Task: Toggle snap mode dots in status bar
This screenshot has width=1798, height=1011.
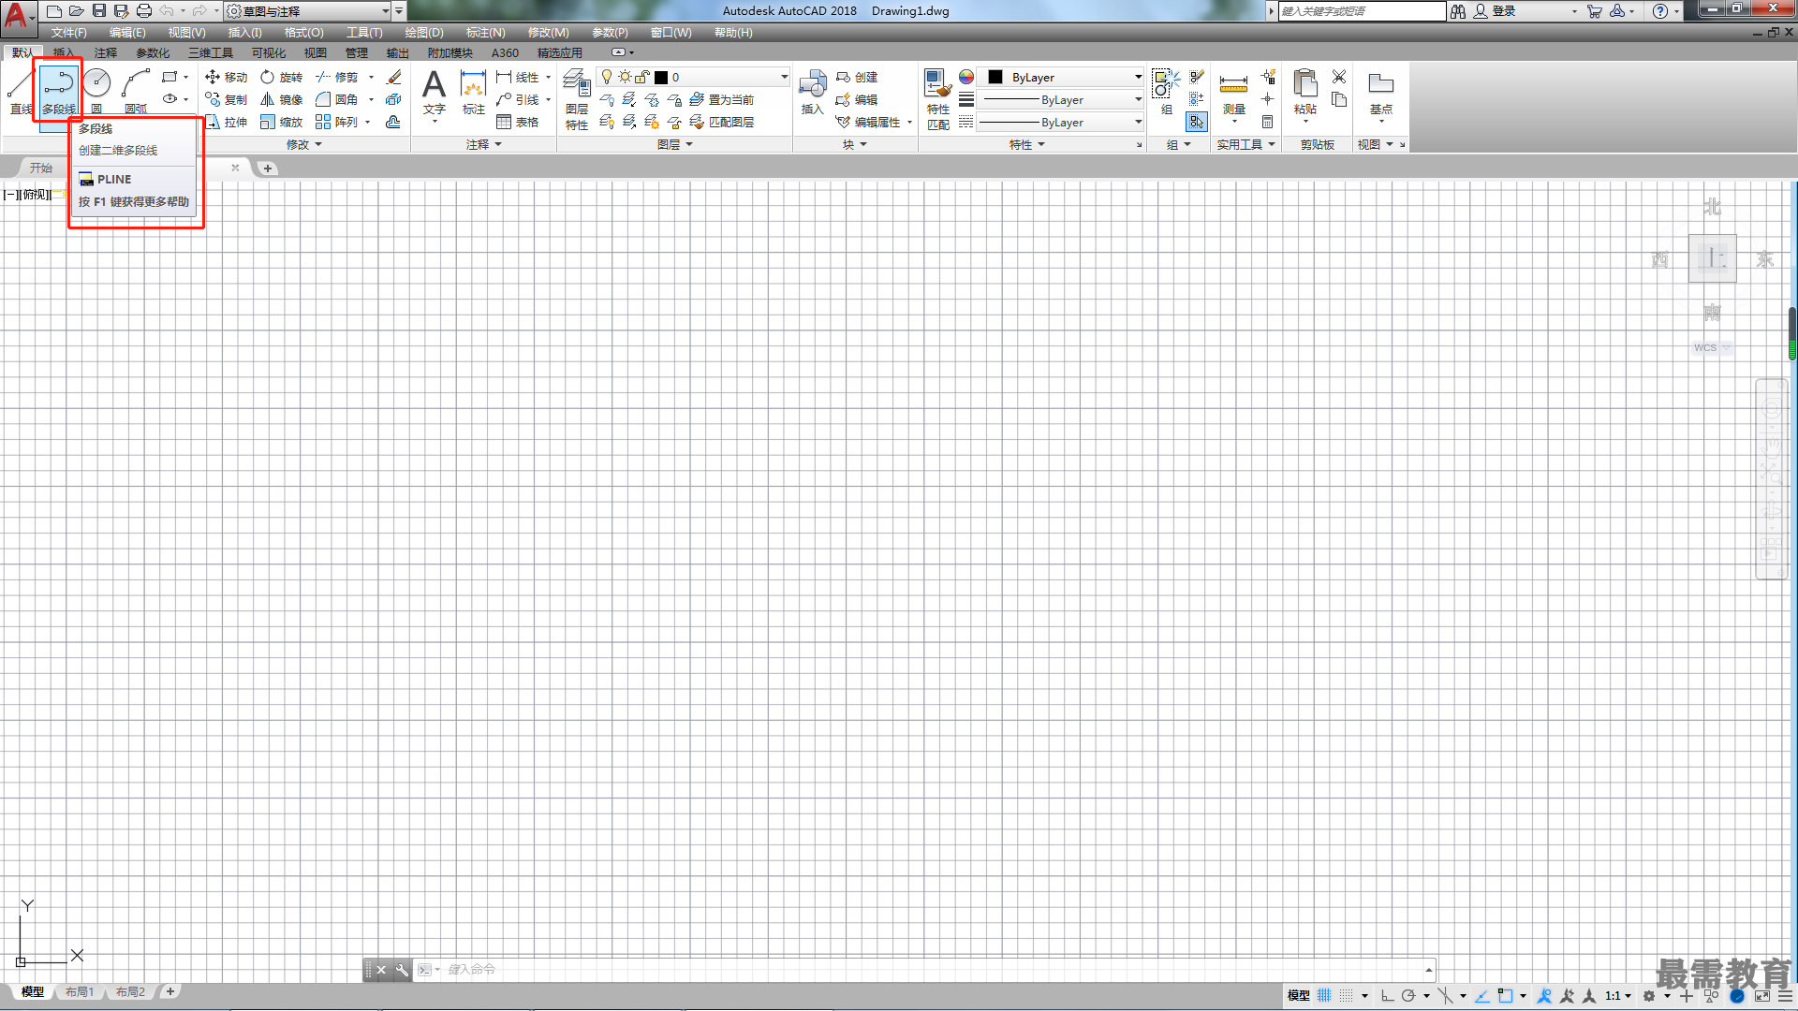Action: click(1347, 995)
